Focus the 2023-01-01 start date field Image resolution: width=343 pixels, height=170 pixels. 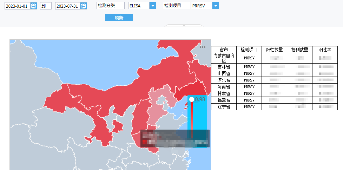click(17, 6)
